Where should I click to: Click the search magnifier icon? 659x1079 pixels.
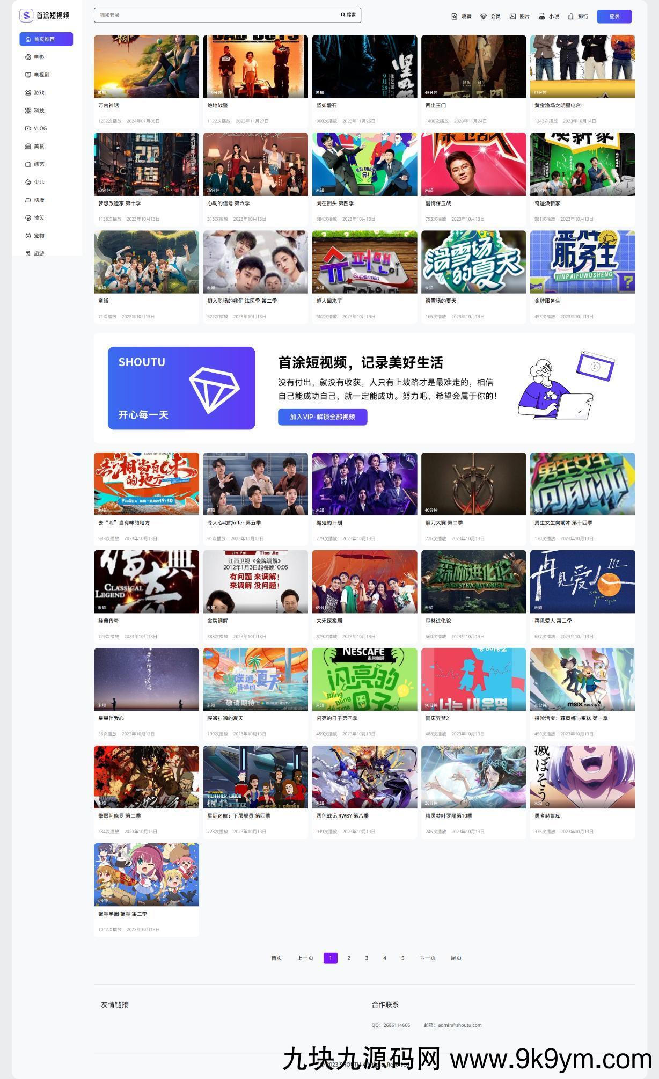coord(343,15)
